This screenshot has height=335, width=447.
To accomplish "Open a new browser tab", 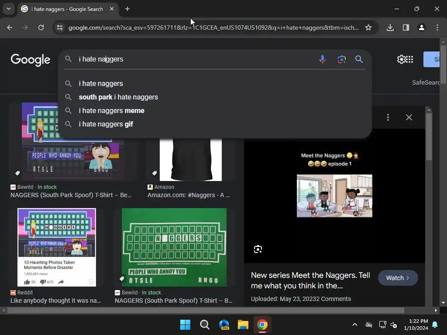I will click(x=127, y=9).
